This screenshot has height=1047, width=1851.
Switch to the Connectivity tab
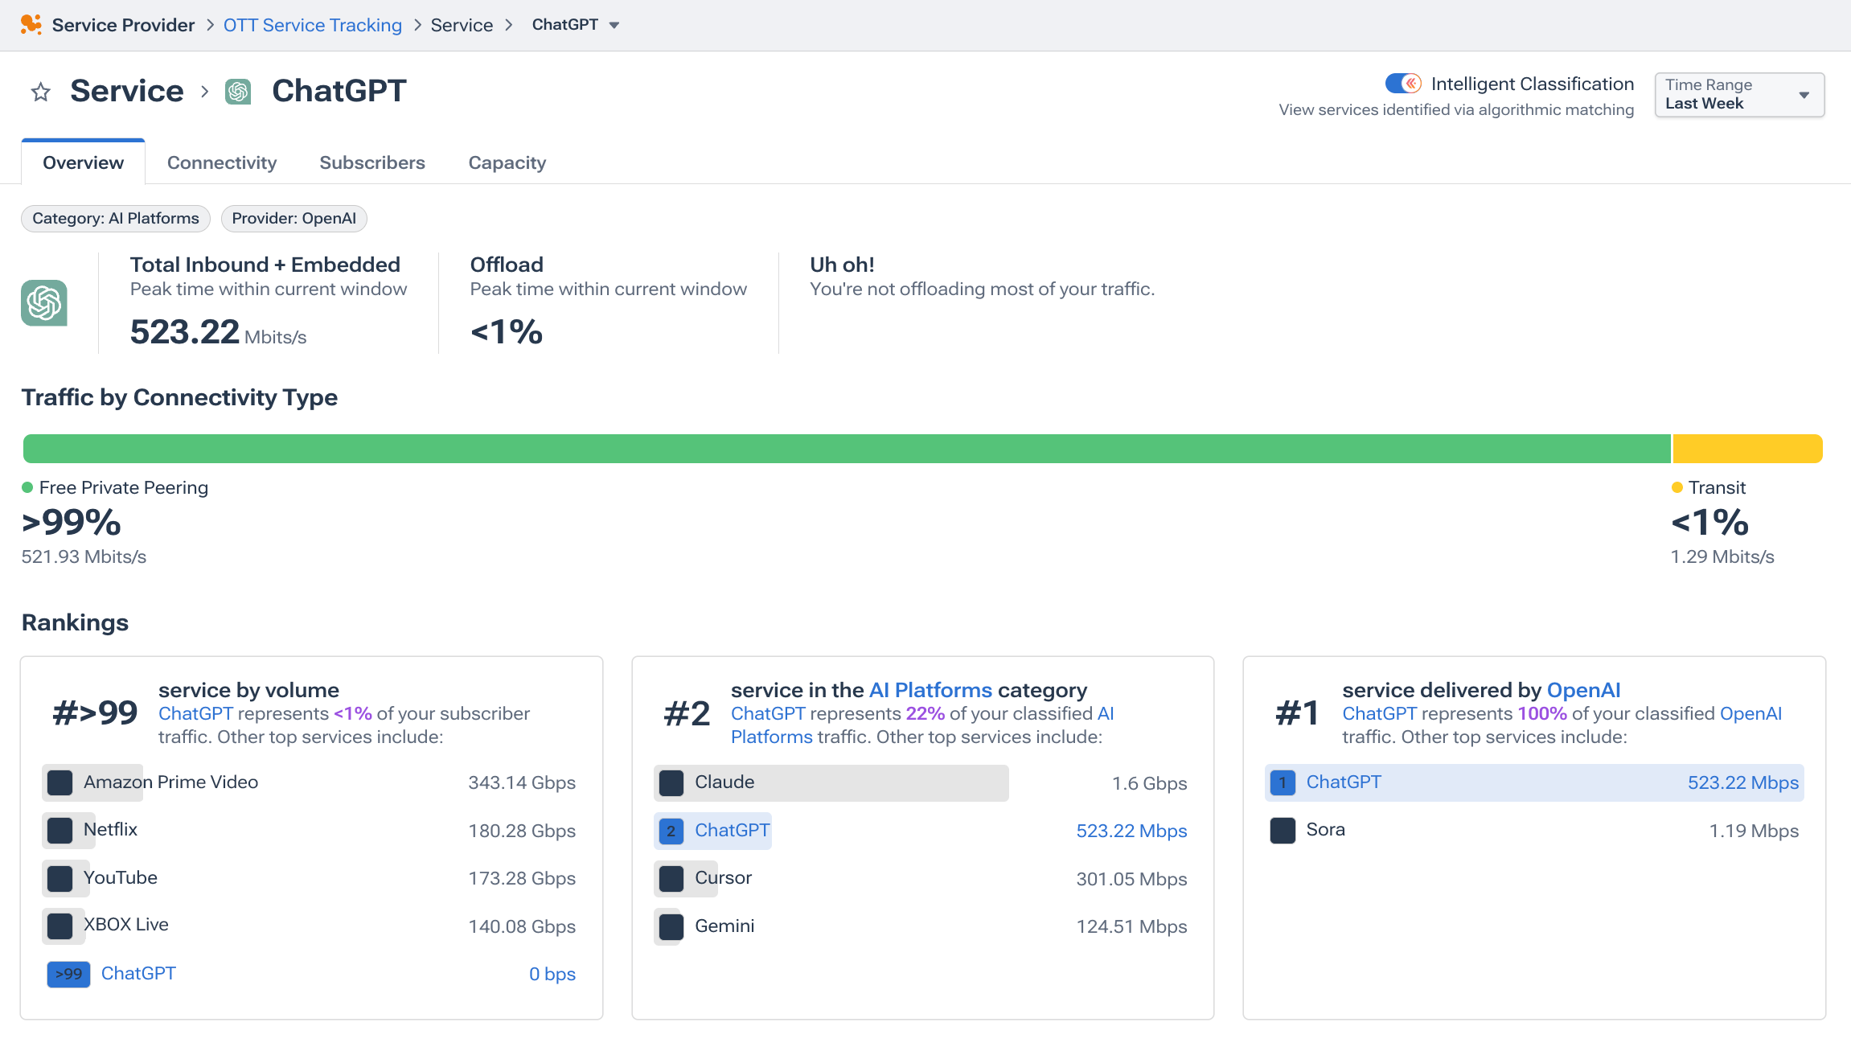[x=222, y=162]
